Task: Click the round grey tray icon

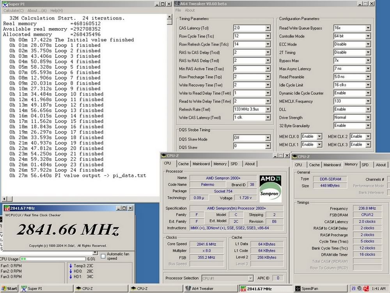Action: click(360, 289)
